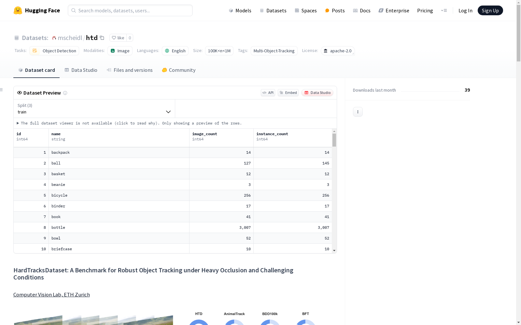This screenshot has height=325, width=521.
Task: Click the mscheidl user avatar icon
Action: point(54,38)
